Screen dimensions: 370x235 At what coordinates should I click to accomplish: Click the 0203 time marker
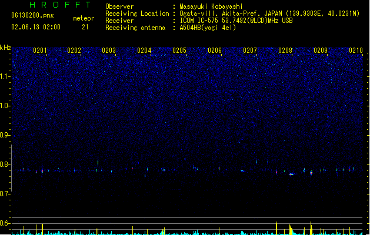coord(109,51)
